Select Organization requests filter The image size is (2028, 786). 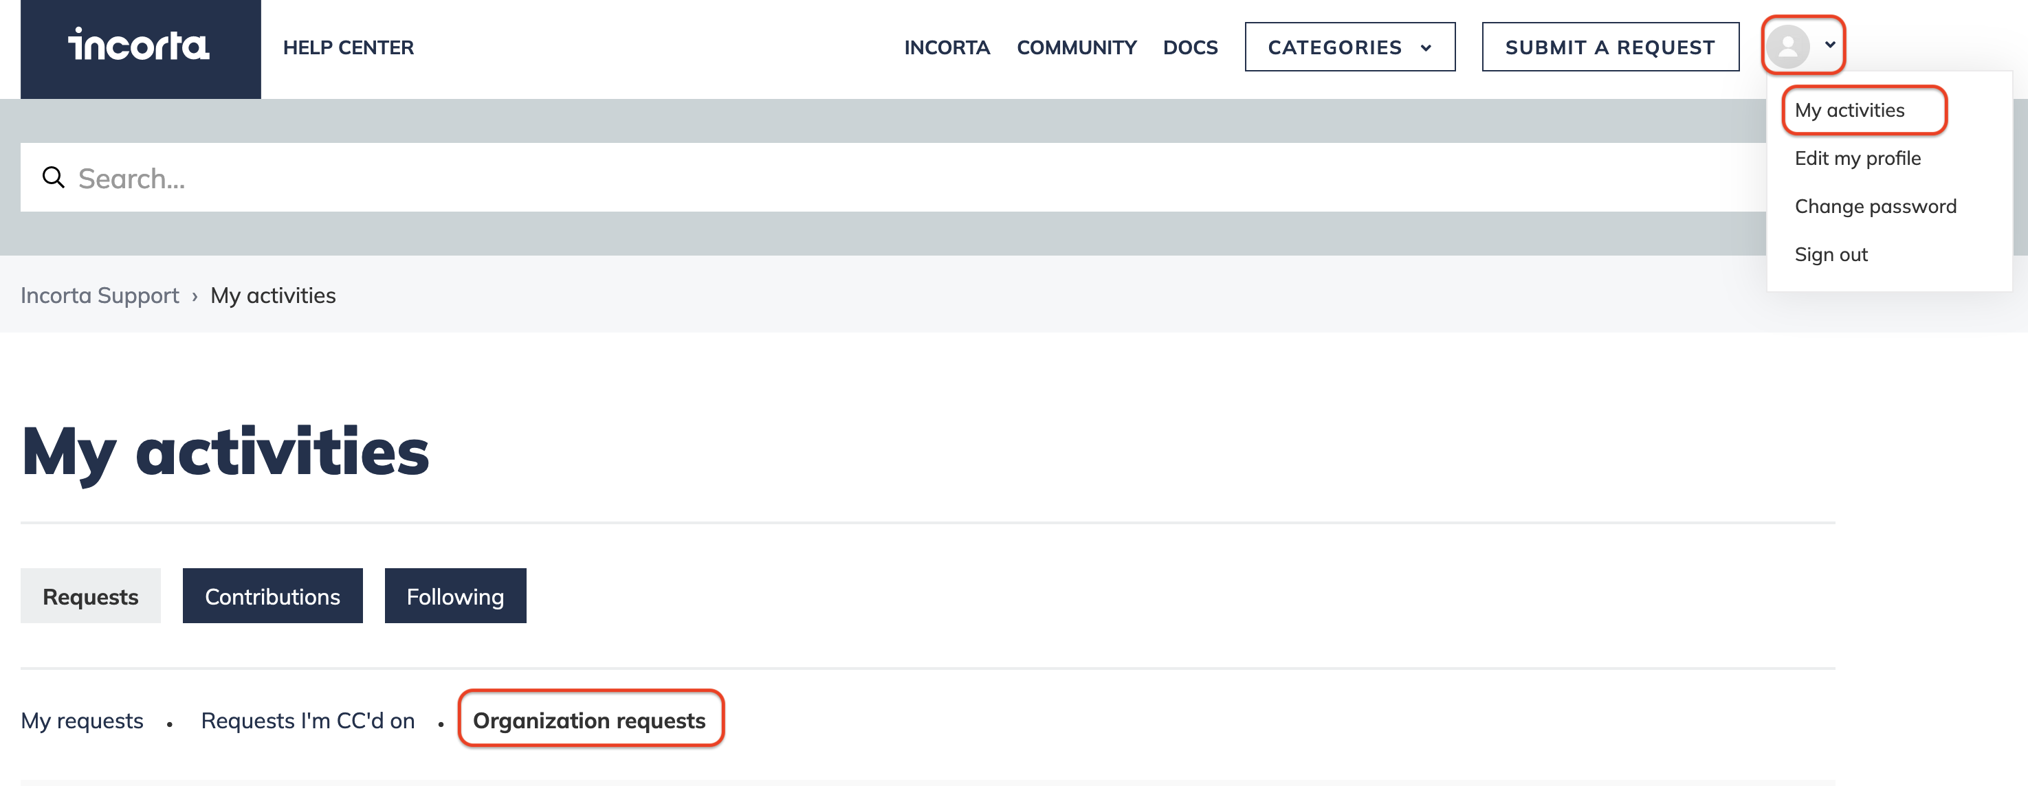[x=589, y=720]
